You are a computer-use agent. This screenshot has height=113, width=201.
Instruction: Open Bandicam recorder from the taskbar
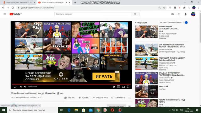120,110
